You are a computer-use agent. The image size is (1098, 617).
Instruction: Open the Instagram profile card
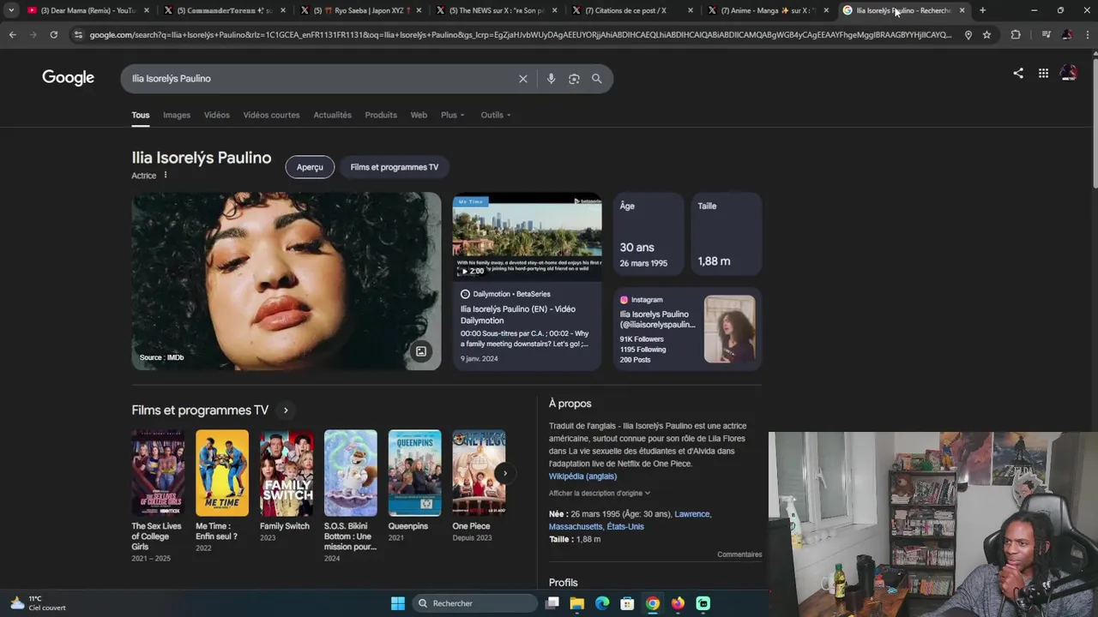pos(687,329)
